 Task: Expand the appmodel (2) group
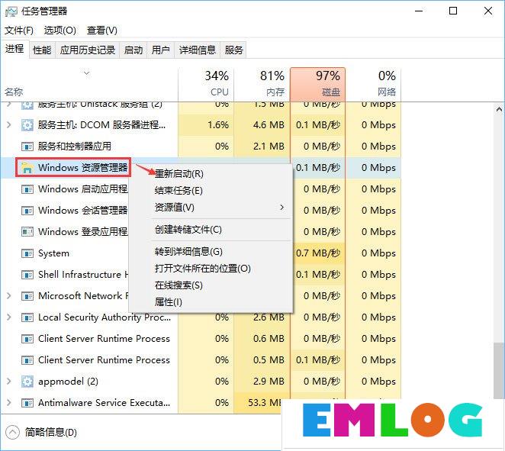9,382
